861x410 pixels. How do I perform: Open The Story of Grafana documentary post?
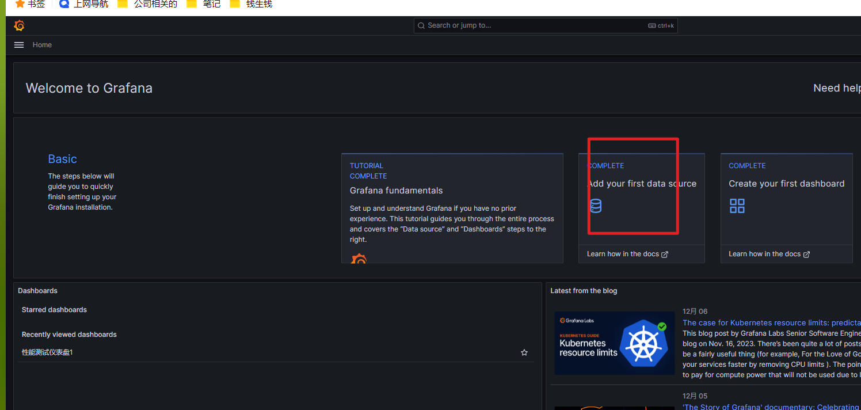click(x=771, y=407)
